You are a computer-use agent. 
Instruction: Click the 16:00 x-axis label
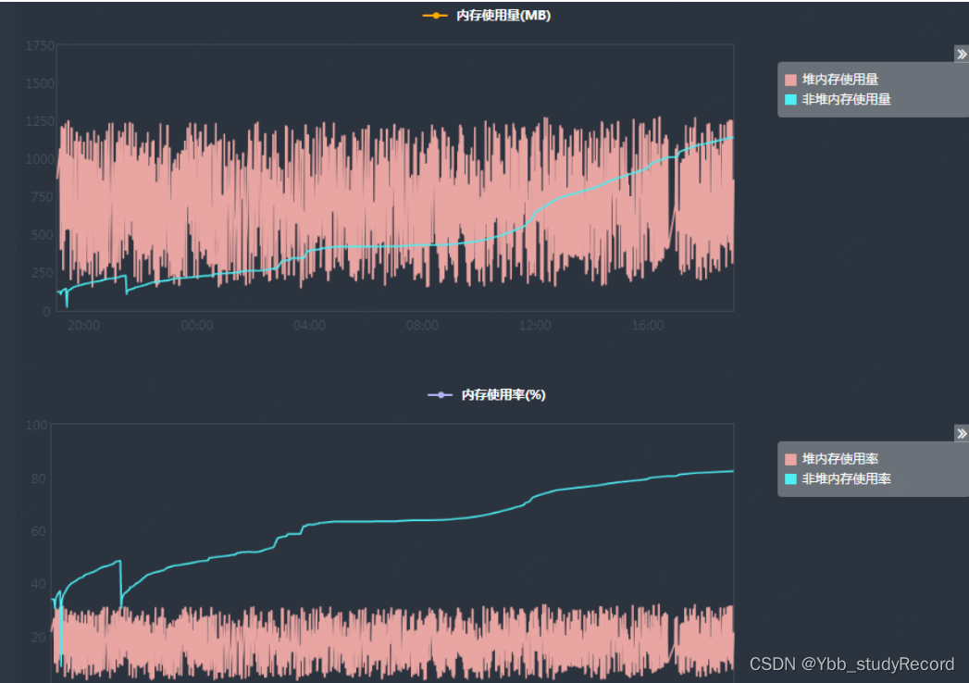coord(647,325)
